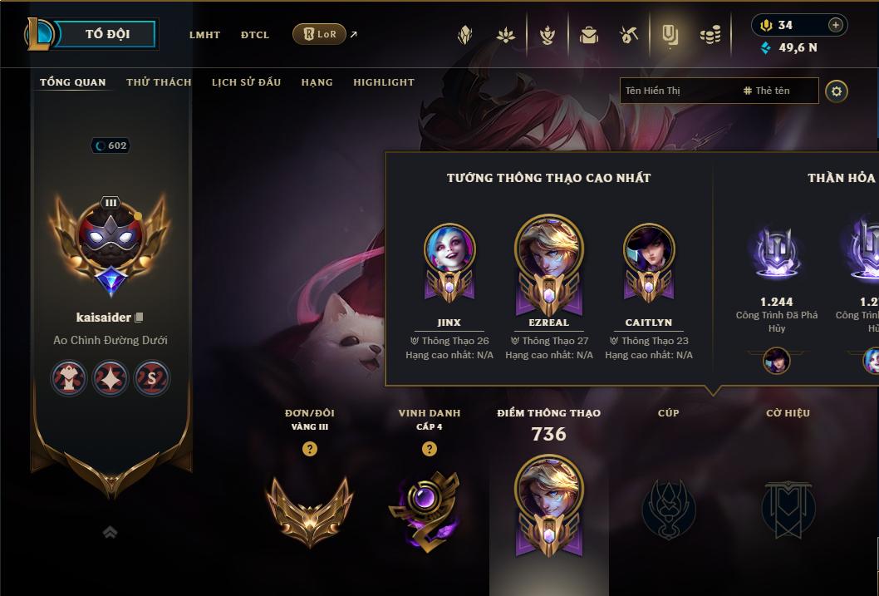Click the Tổ Đội play button

106,34
